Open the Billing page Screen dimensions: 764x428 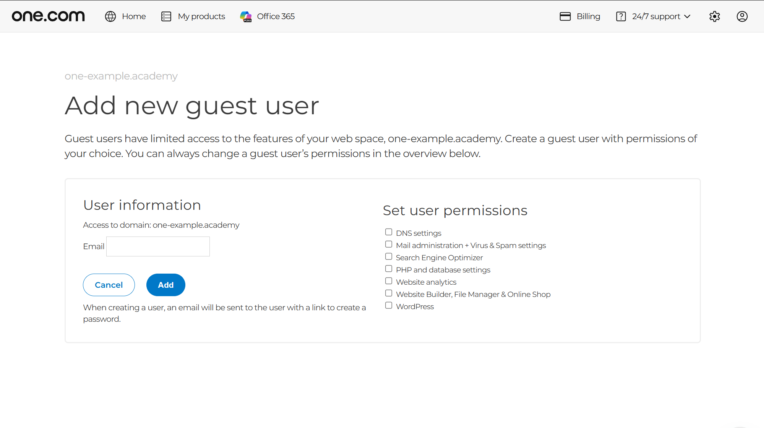(580, 16)
